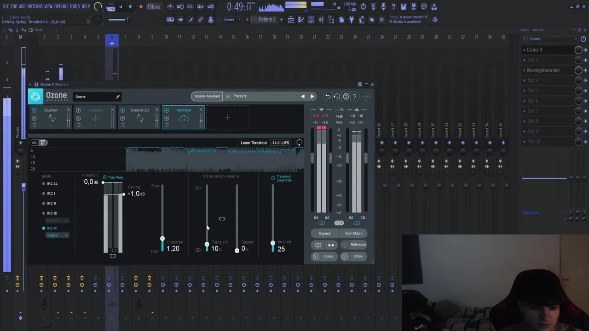Screen dimensions: 589x331
Task: Select IRC IV mode radio button
Action: 44,228
